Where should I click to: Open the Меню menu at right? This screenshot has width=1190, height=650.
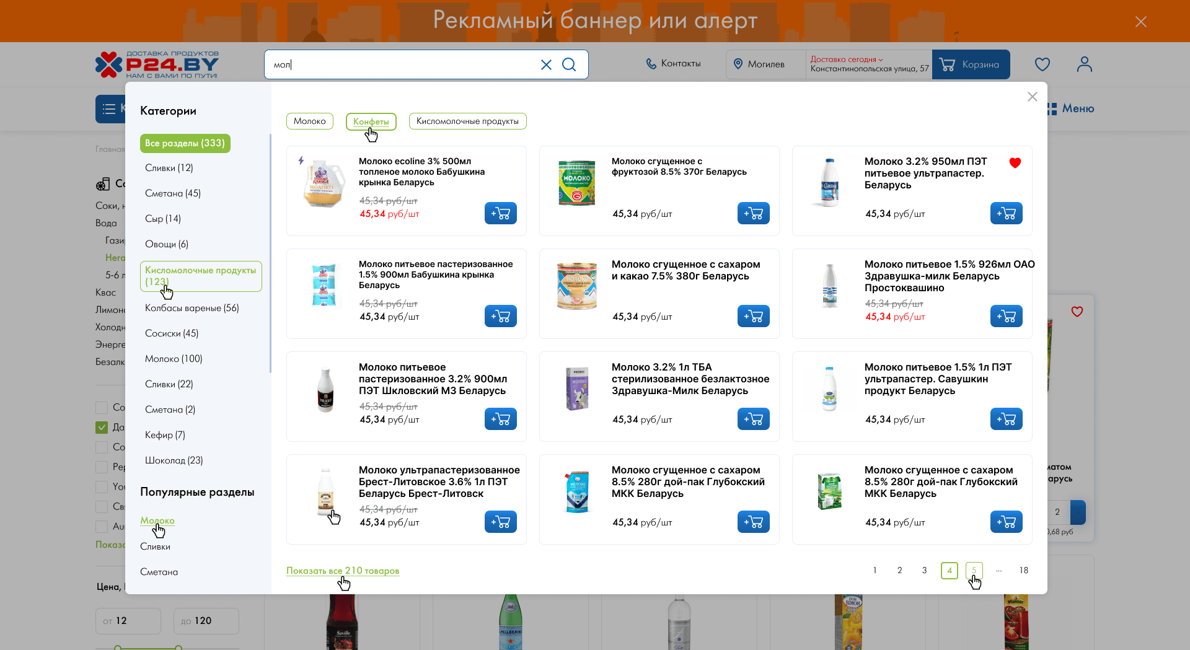[1071, 109]
